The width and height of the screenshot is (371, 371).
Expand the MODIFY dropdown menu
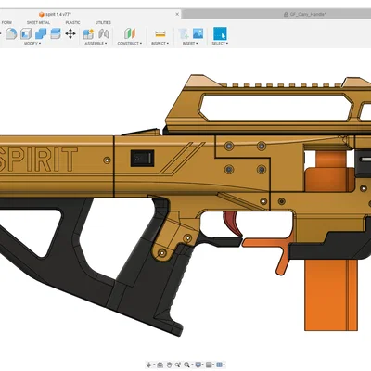pos(32,44)
